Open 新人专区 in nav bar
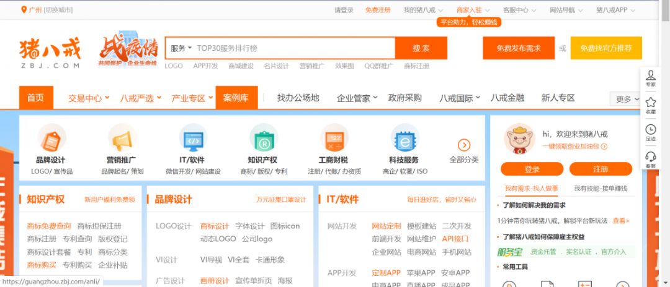 tap(558, 98)
